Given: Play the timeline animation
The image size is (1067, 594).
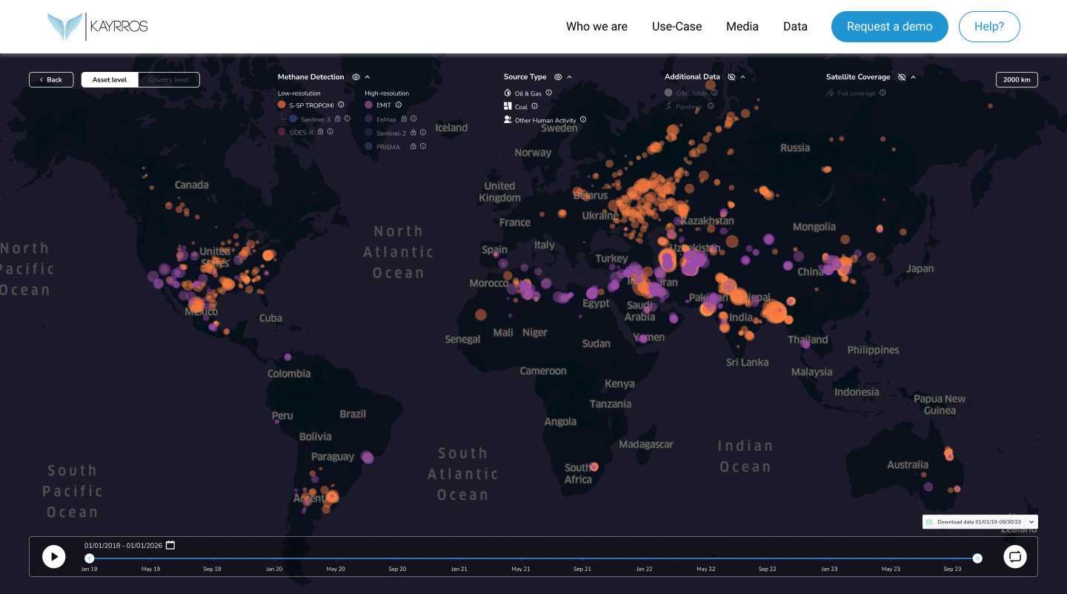Looking at the screenshot, I should [53, 556].
